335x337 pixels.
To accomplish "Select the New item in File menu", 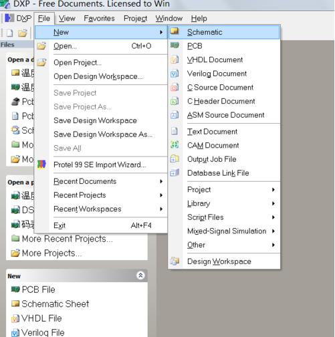I will click(x=102, y=32).
